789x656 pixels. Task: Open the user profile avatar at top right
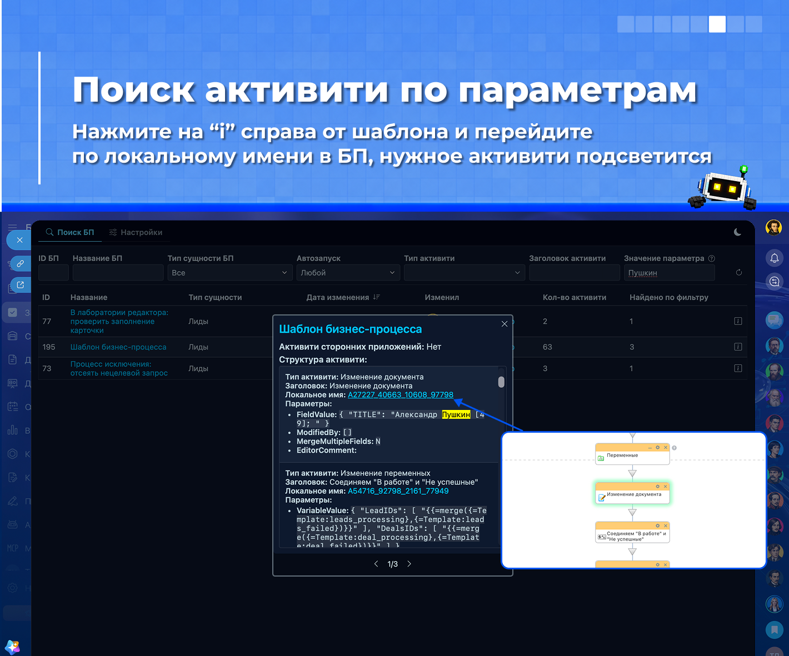pos(774,227)
